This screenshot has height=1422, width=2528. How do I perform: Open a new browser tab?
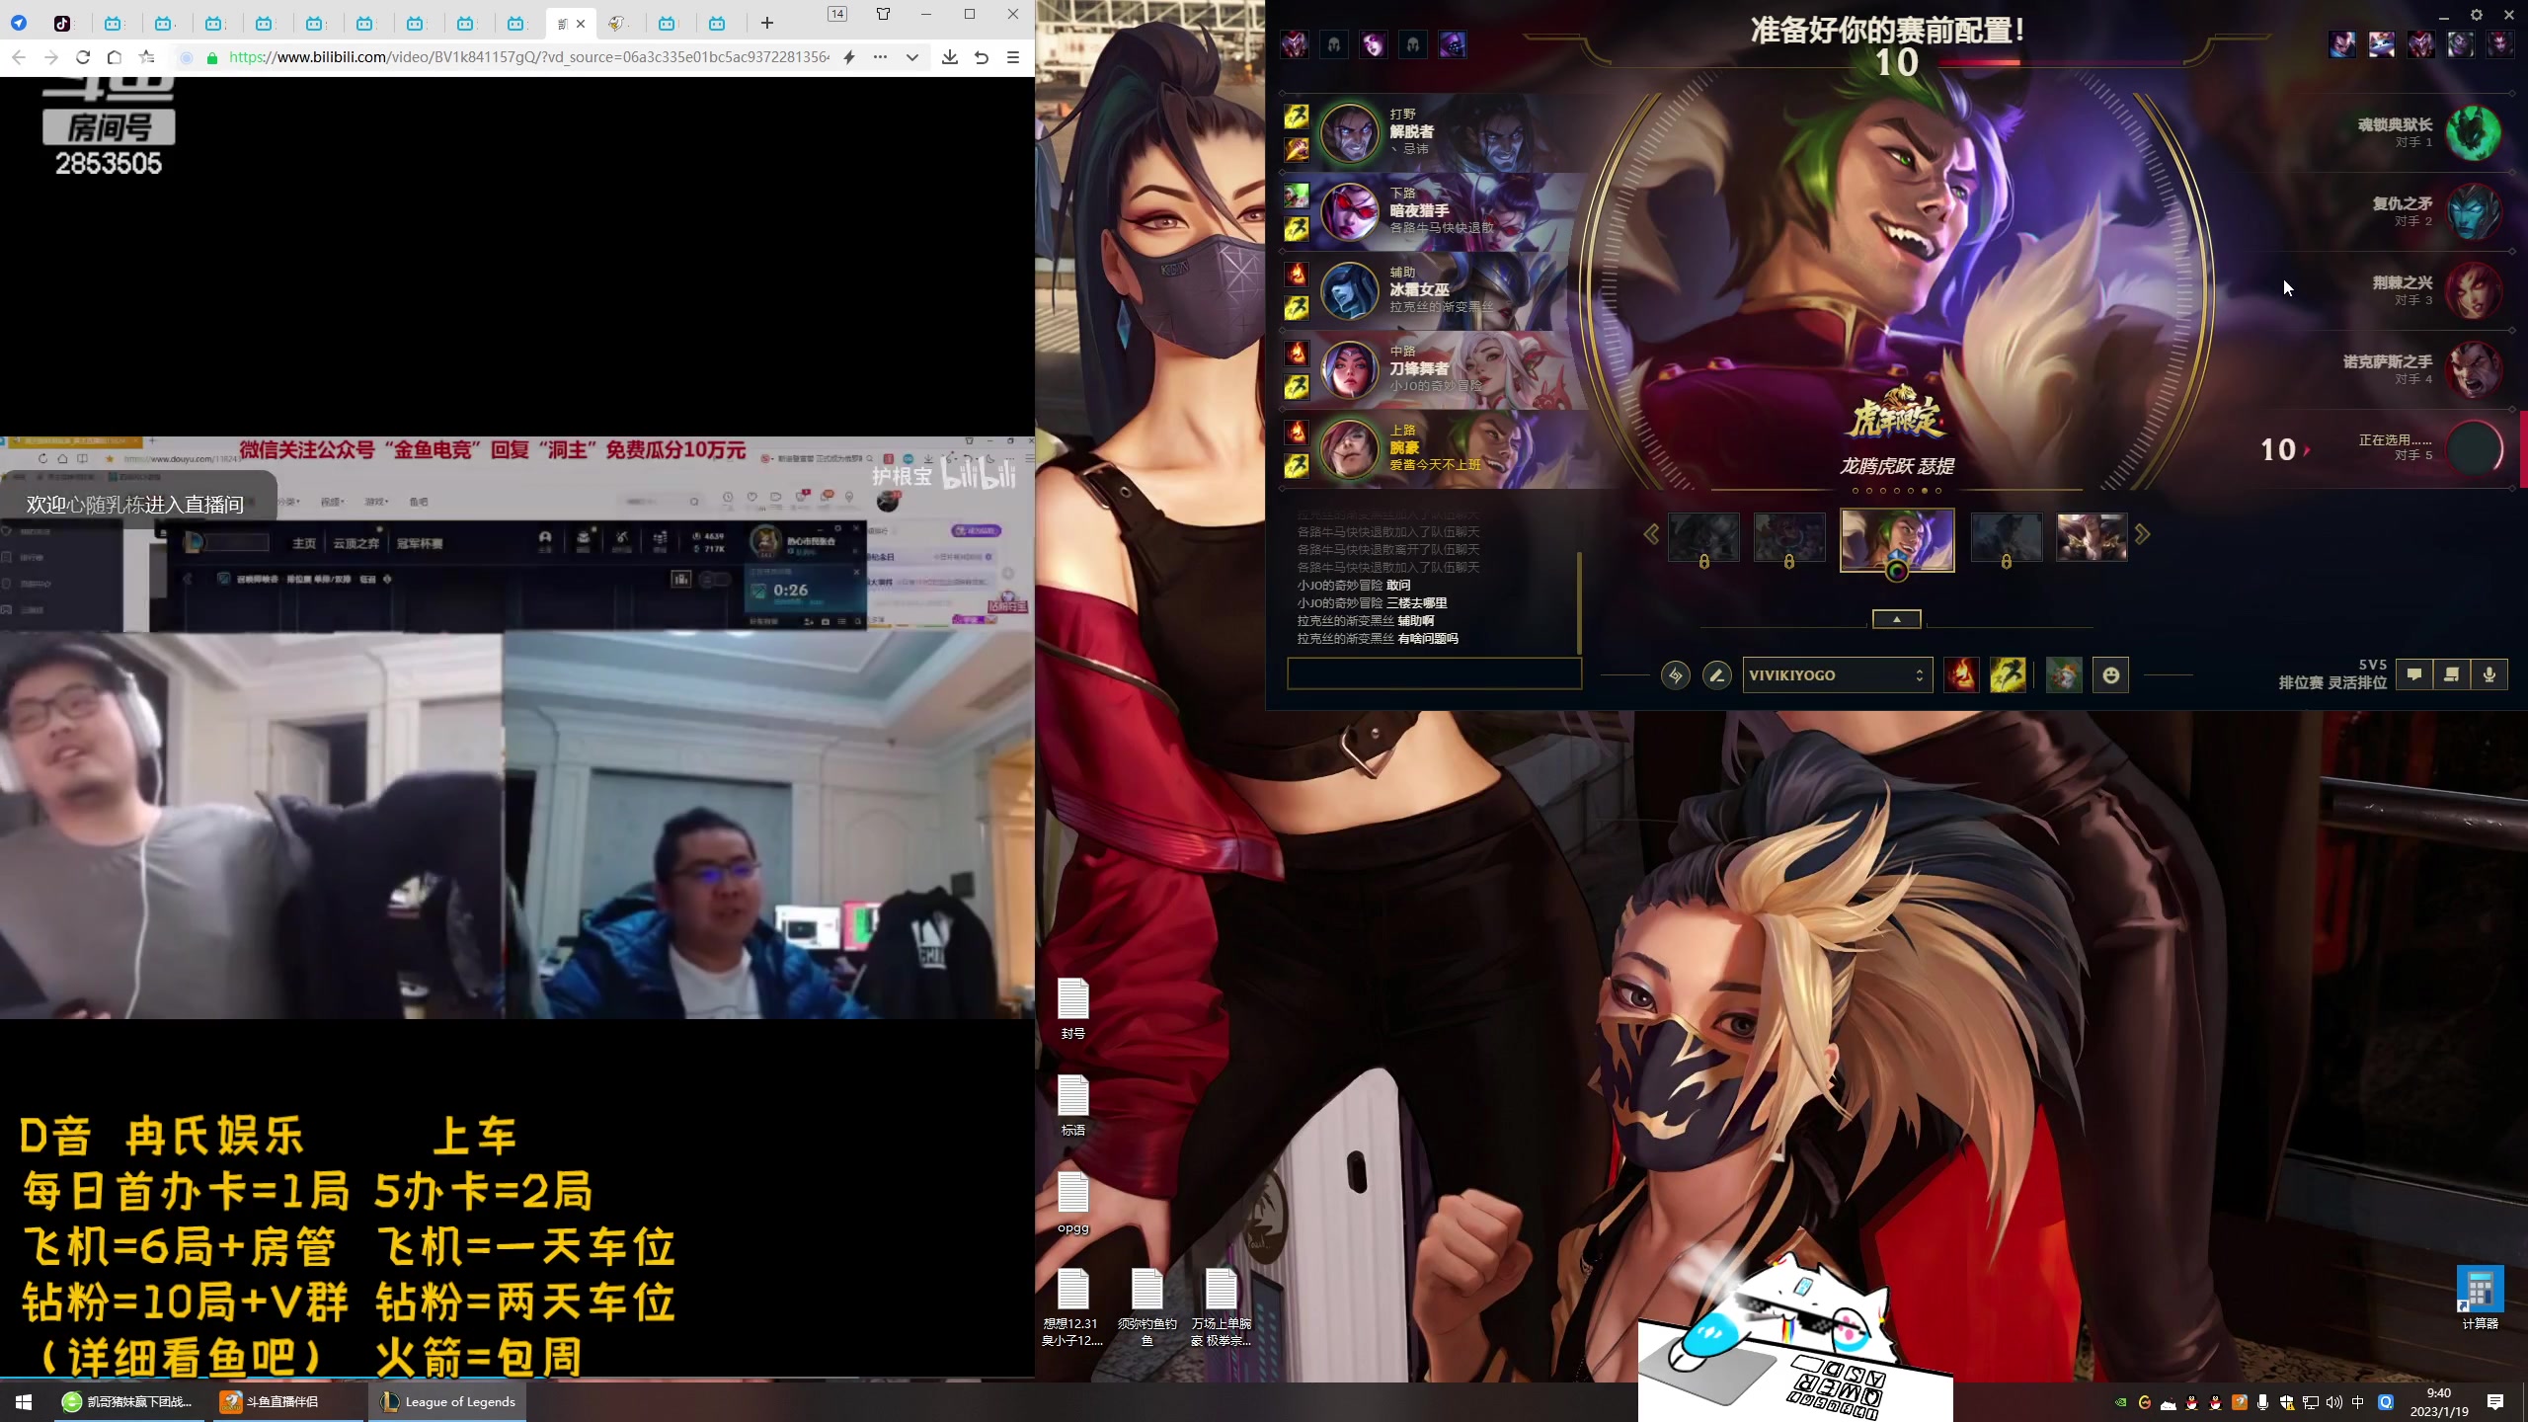[767, 23]
